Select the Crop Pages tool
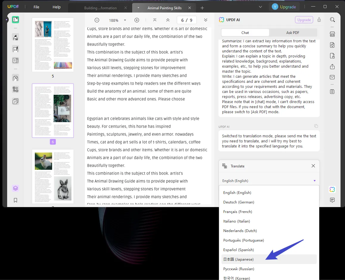The width and height of the screenshot is (345, 280). point(15,89)
